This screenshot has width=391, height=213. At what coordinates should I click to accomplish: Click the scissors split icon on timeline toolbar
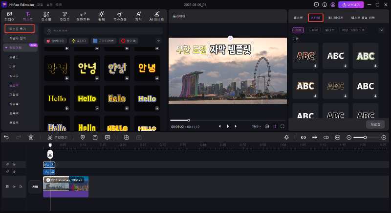(x=50, y=138)
